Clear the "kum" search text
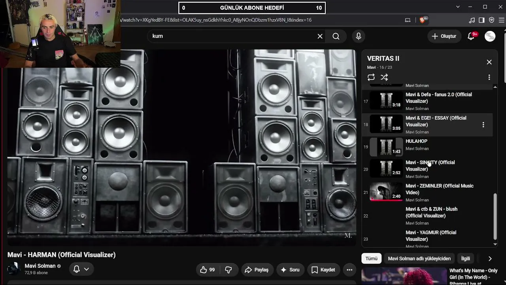This screenshot has height=285, width=506. point(320,36)
